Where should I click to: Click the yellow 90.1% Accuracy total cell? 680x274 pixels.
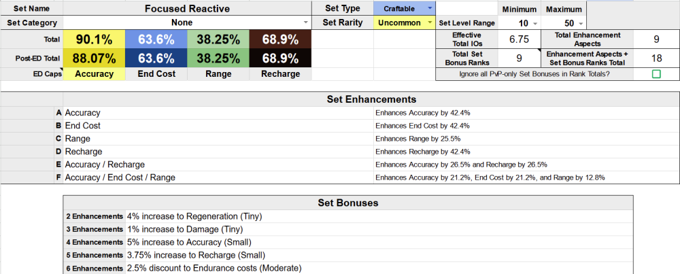tap(94, 39)
